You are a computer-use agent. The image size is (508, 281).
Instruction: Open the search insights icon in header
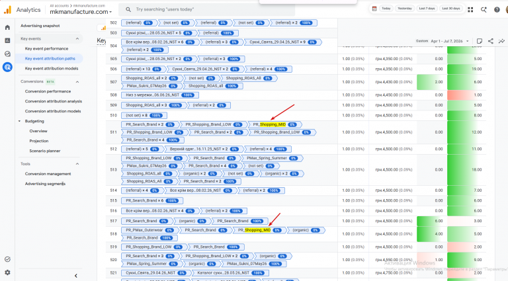pos(484,10)
